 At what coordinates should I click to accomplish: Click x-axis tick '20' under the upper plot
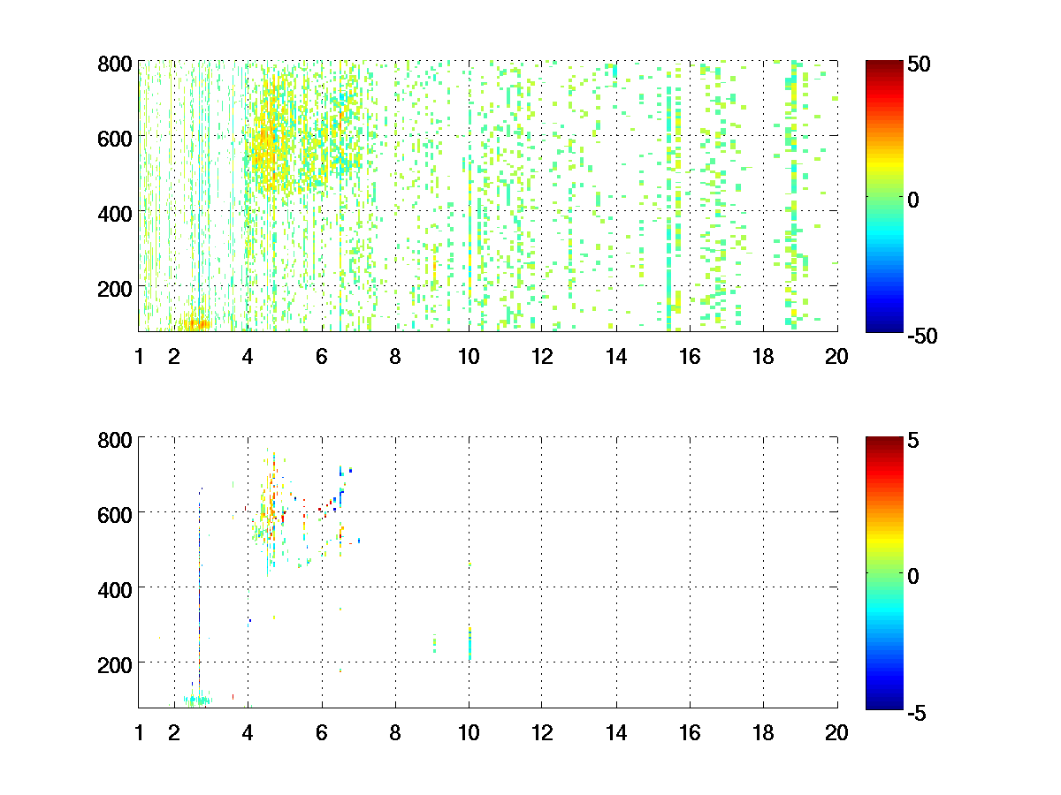pyautogui.click(x=836, y=356)
